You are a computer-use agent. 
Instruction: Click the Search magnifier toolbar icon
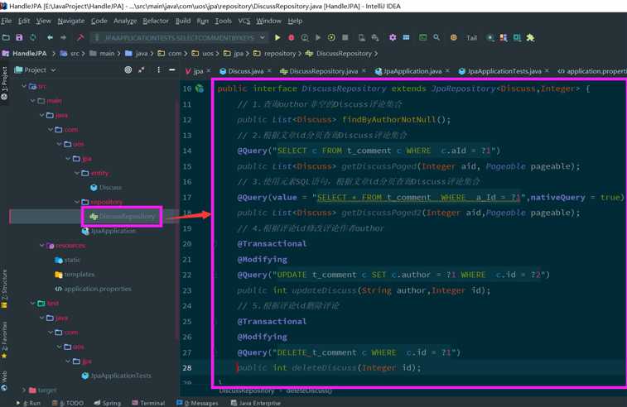coord(436,37)
